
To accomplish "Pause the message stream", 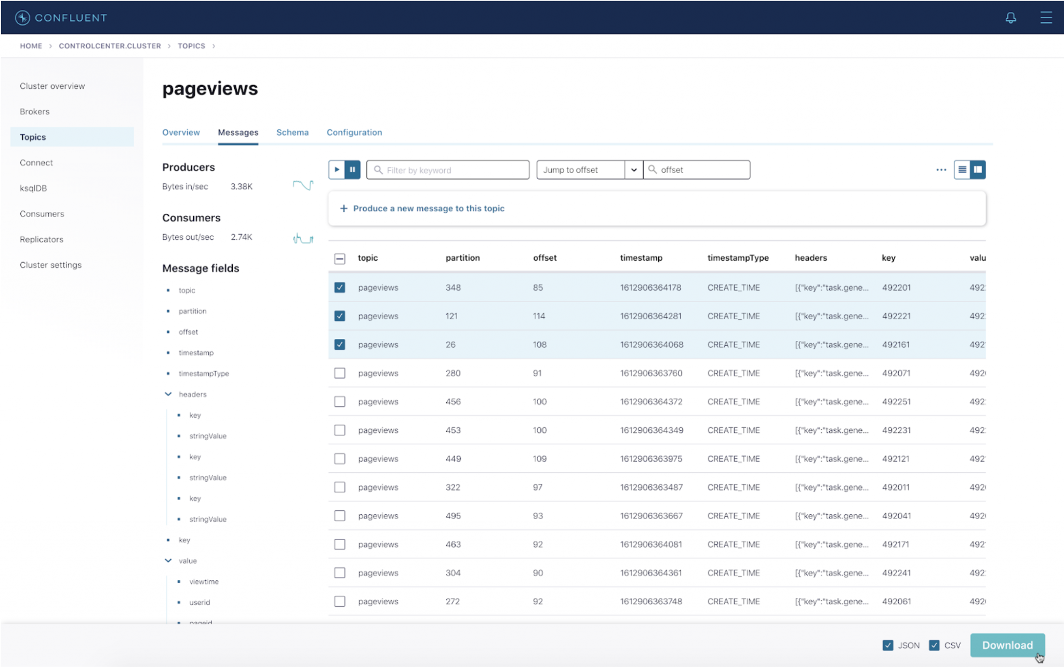I will tap(352, 170).
